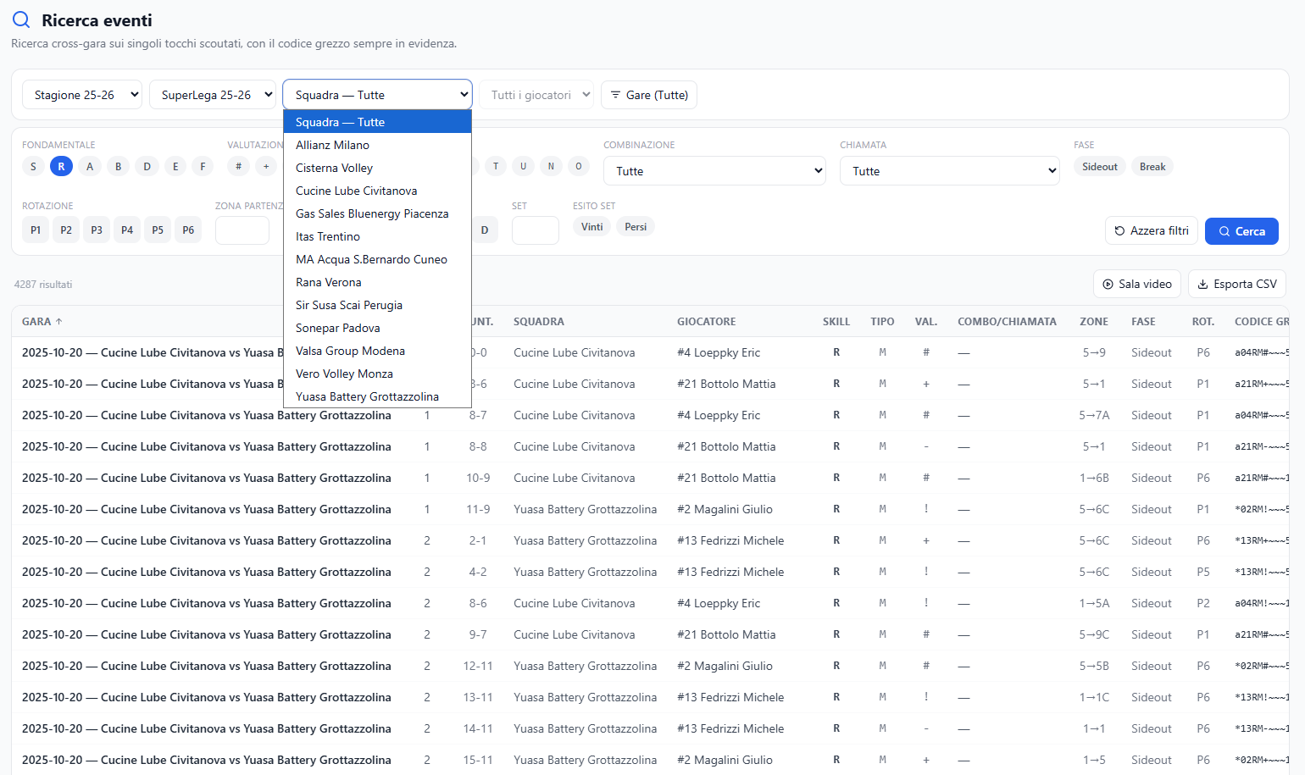Click the '4287 risultati' count text
Viewport: 1305px width, 775px height.
click(x=43, y=285)
